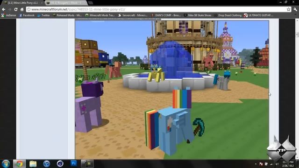299x168 pixels.
Task: Open a new tab with the tab button
Action: click(x=91, y=3)
